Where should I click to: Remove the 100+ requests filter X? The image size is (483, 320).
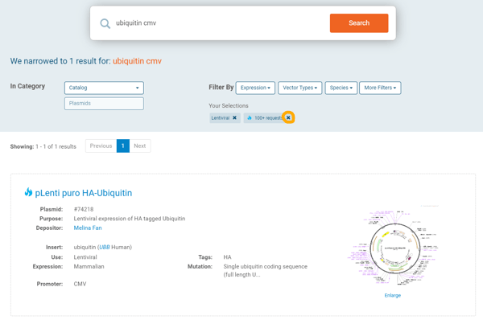tap(288, 117)
